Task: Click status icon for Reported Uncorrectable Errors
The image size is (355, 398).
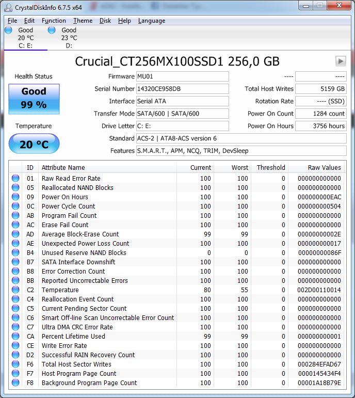Action: 15,280
